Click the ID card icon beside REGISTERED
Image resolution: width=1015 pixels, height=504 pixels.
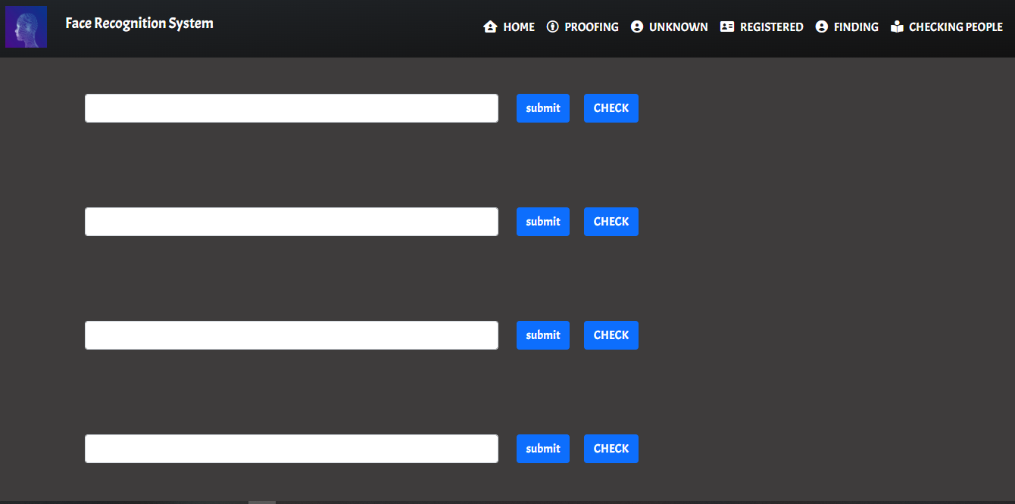(x=727, y=26)
